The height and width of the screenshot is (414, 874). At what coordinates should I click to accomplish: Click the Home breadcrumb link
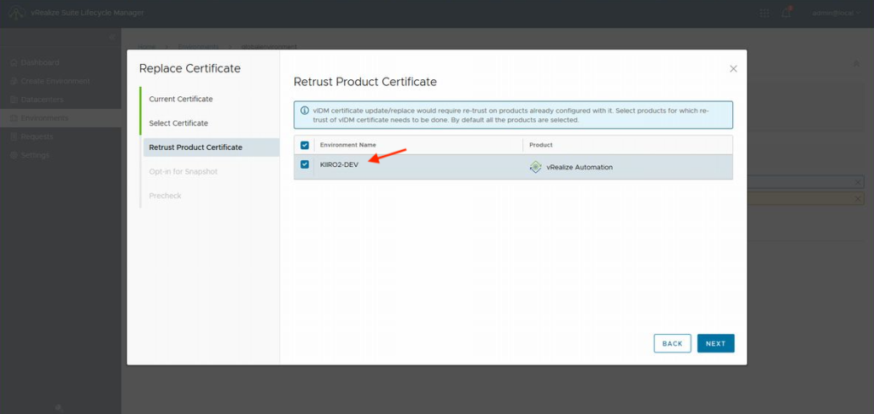[x=147, y=47]
